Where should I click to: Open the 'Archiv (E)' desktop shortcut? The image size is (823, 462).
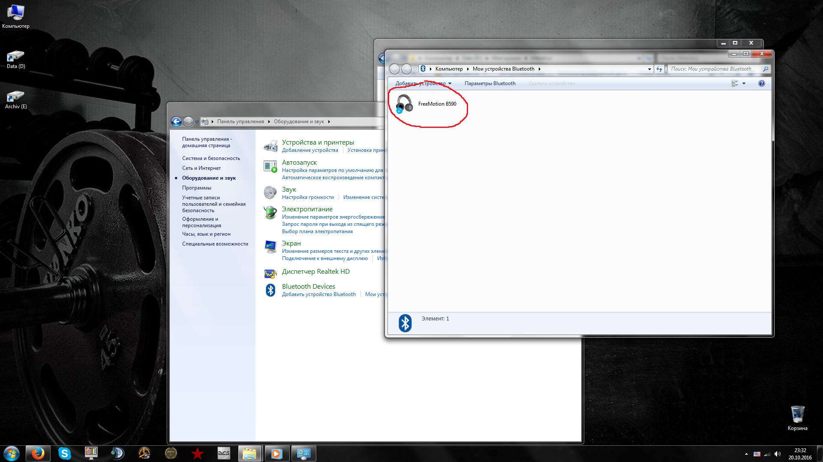16,100
